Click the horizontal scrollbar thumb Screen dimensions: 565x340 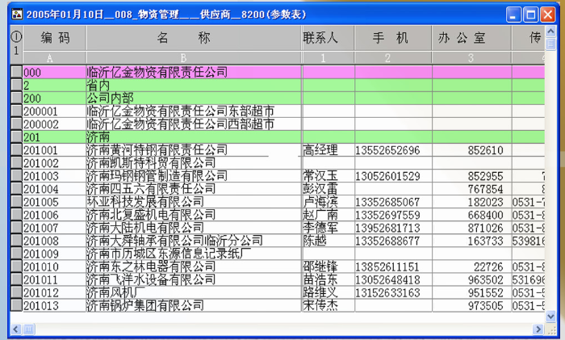click(x=31, y=329)
